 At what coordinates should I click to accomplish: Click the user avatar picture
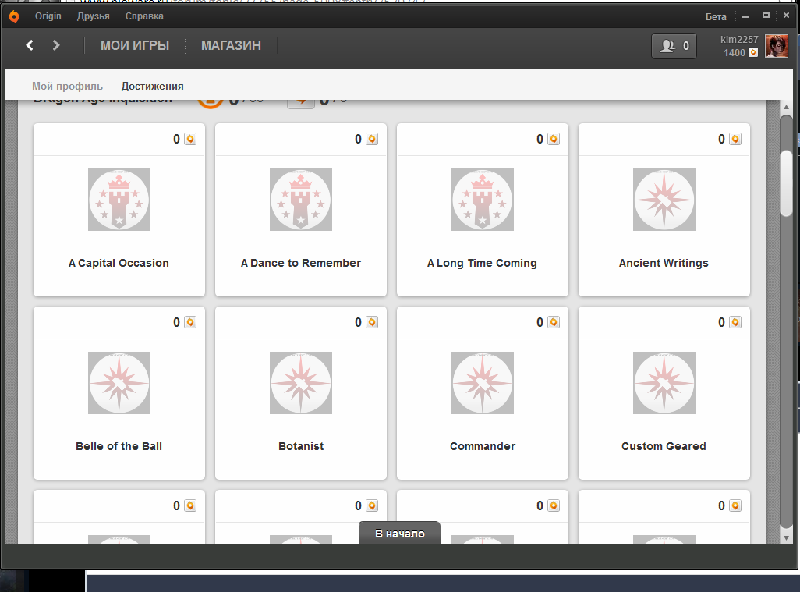click(x=777, y=47)
